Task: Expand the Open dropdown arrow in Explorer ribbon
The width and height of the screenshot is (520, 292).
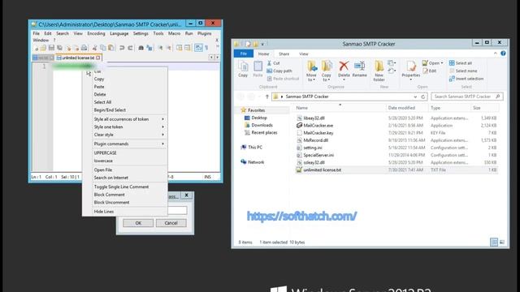Action: click(x=442, y=63)
